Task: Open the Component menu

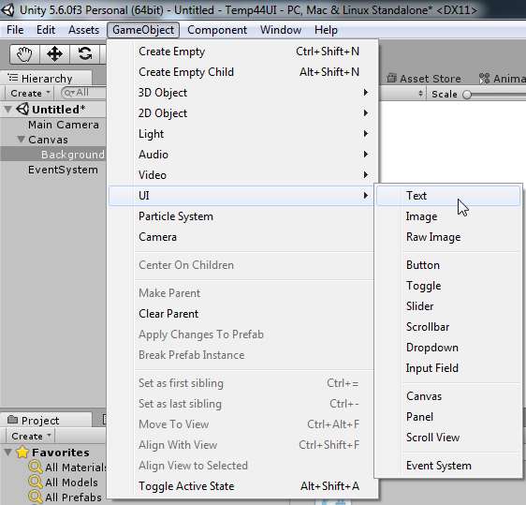Action: [x=217, y=30]
